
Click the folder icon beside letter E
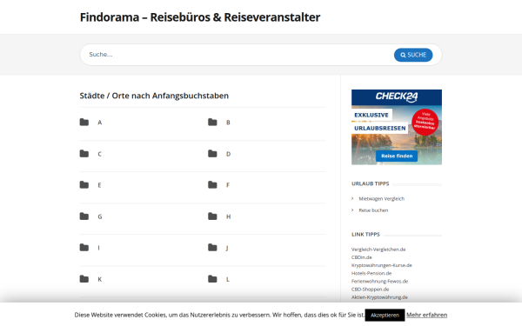click(84, 185)
